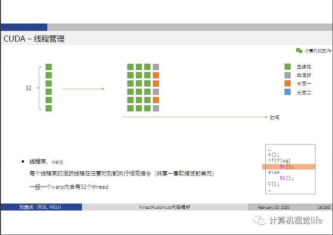Click the legend label "非活跃"

pos(304,75)
